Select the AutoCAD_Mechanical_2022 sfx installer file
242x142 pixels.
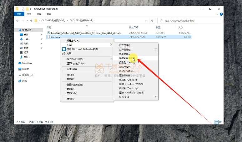point(86,33)
